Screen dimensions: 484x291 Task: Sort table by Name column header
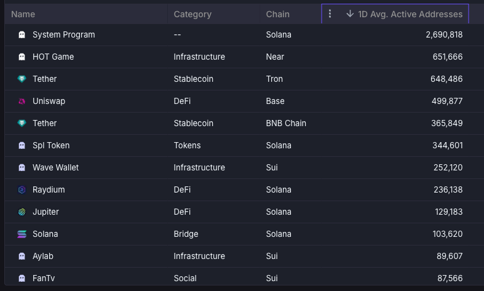click(23, 14)
